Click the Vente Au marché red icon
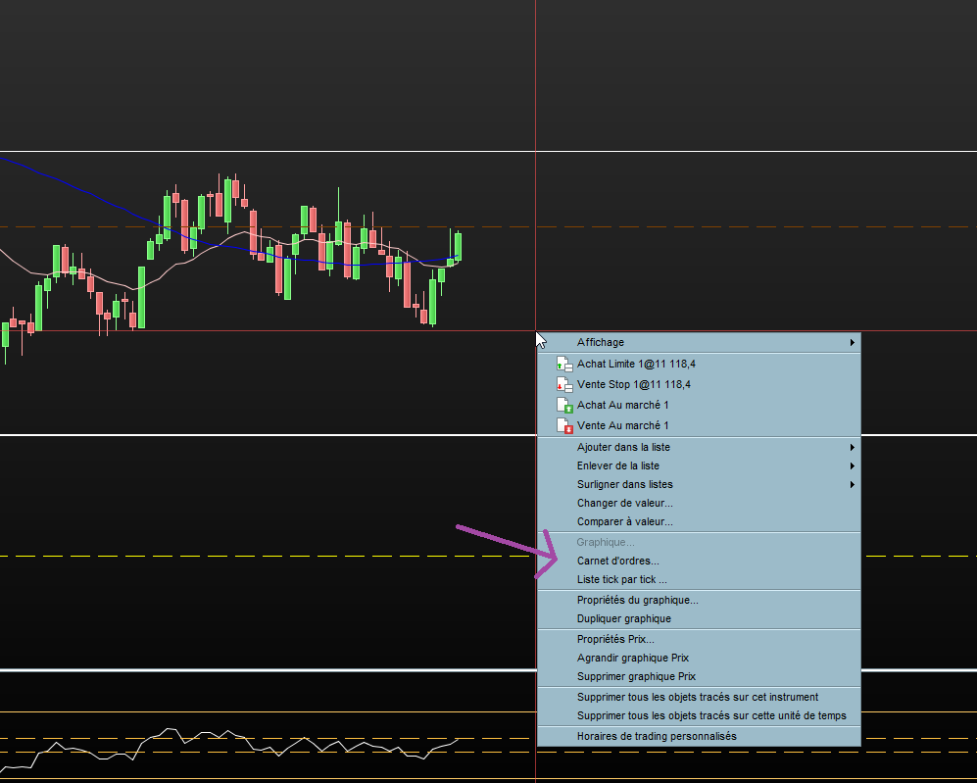This screenshot has height=783, width=977. coord(563,425)
